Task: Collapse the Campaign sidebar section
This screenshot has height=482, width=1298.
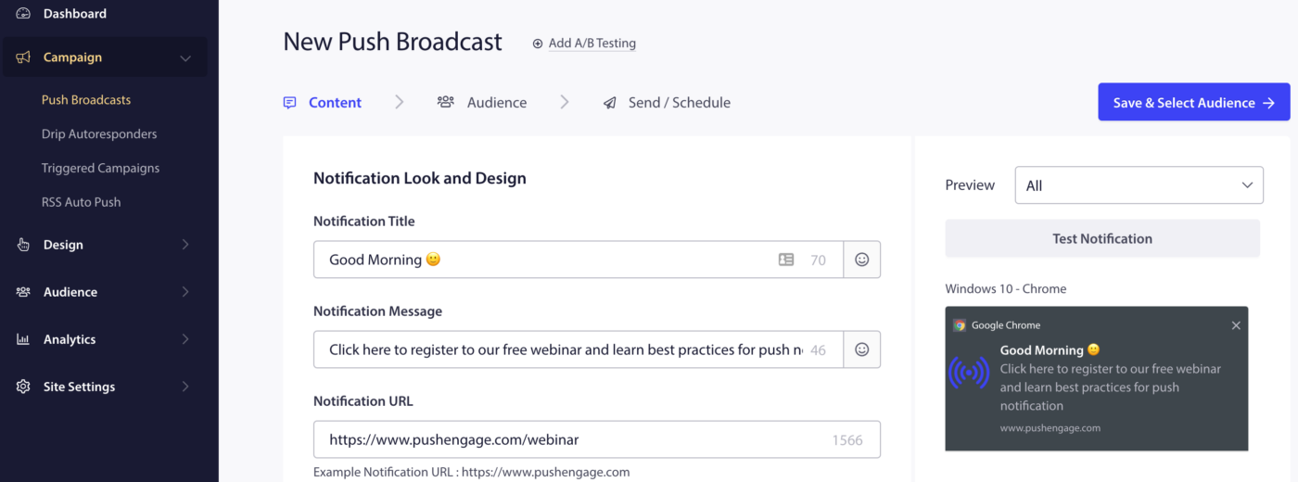Action: coord(185,58)
